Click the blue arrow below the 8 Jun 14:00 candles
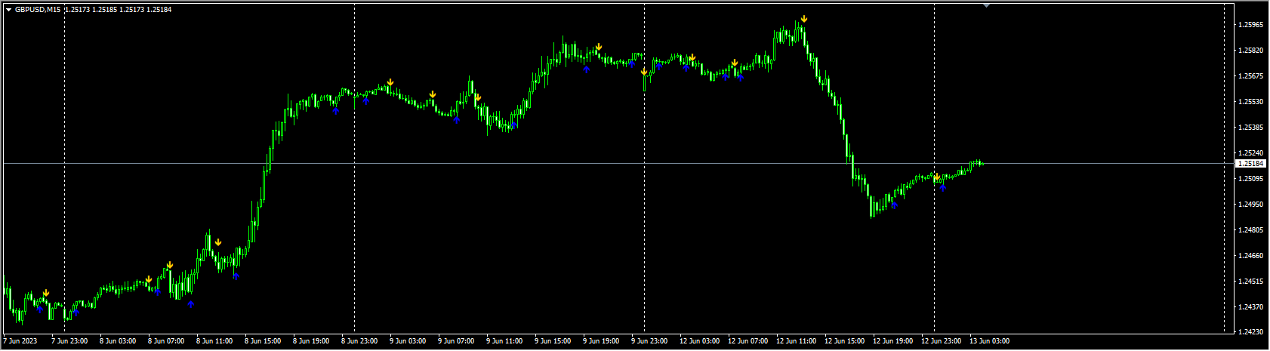This screenshot has height=351, width=1270. pos(236,276)
